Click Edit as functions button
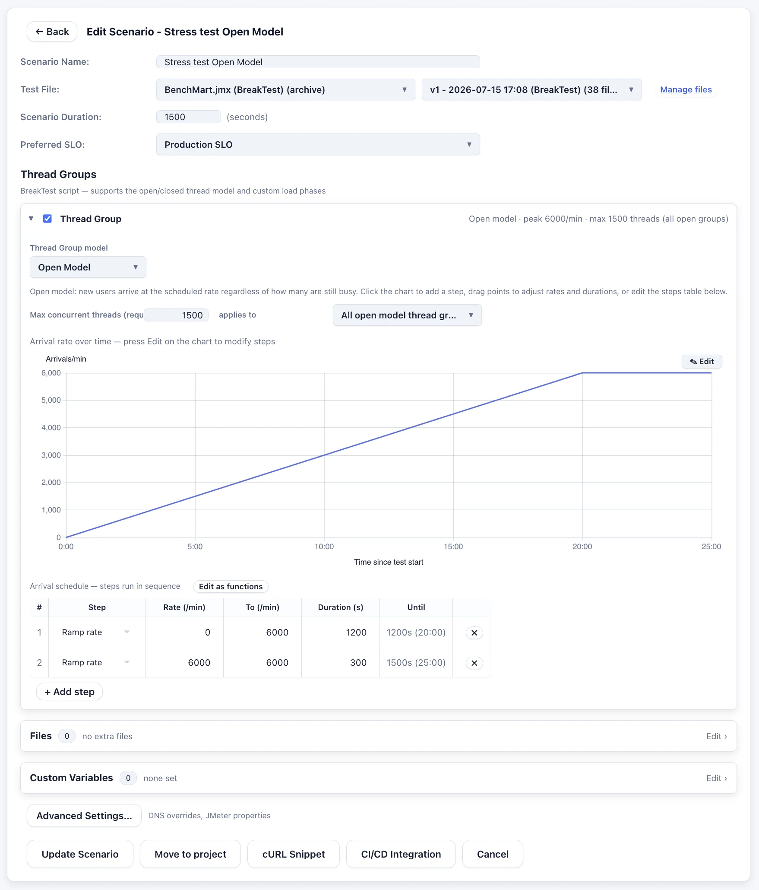 231,586
